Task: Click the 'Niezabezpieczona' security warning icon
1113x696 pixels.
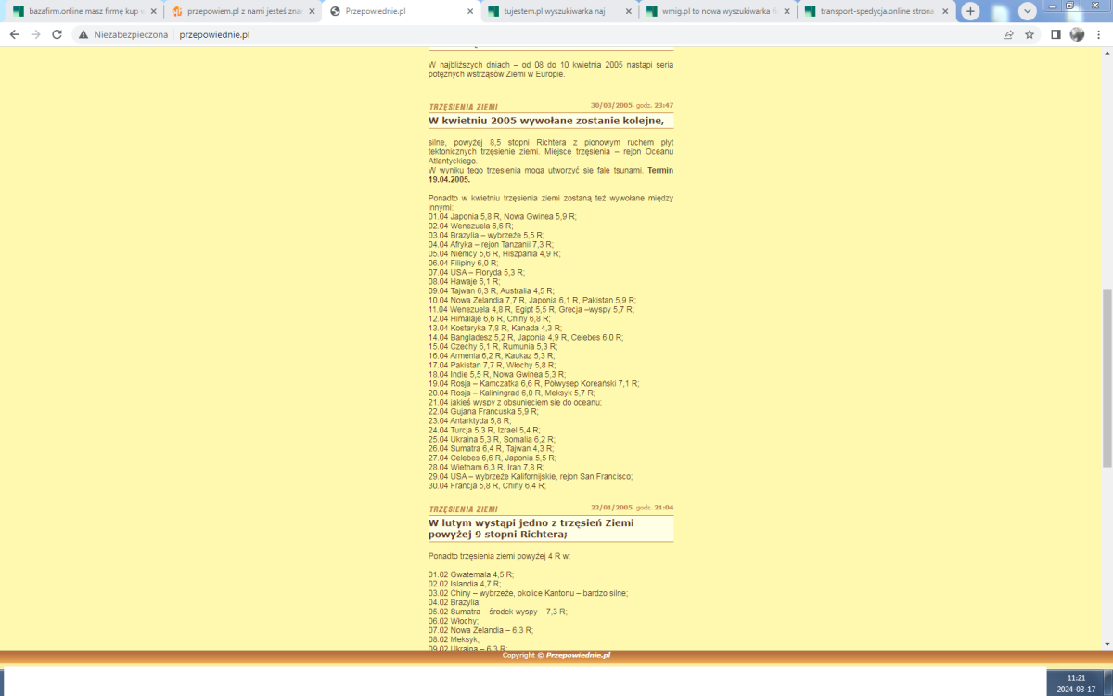Action: [x=83, y=34]
